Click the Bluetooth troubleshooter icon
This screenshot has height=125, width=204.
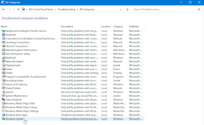coord(3,35)
